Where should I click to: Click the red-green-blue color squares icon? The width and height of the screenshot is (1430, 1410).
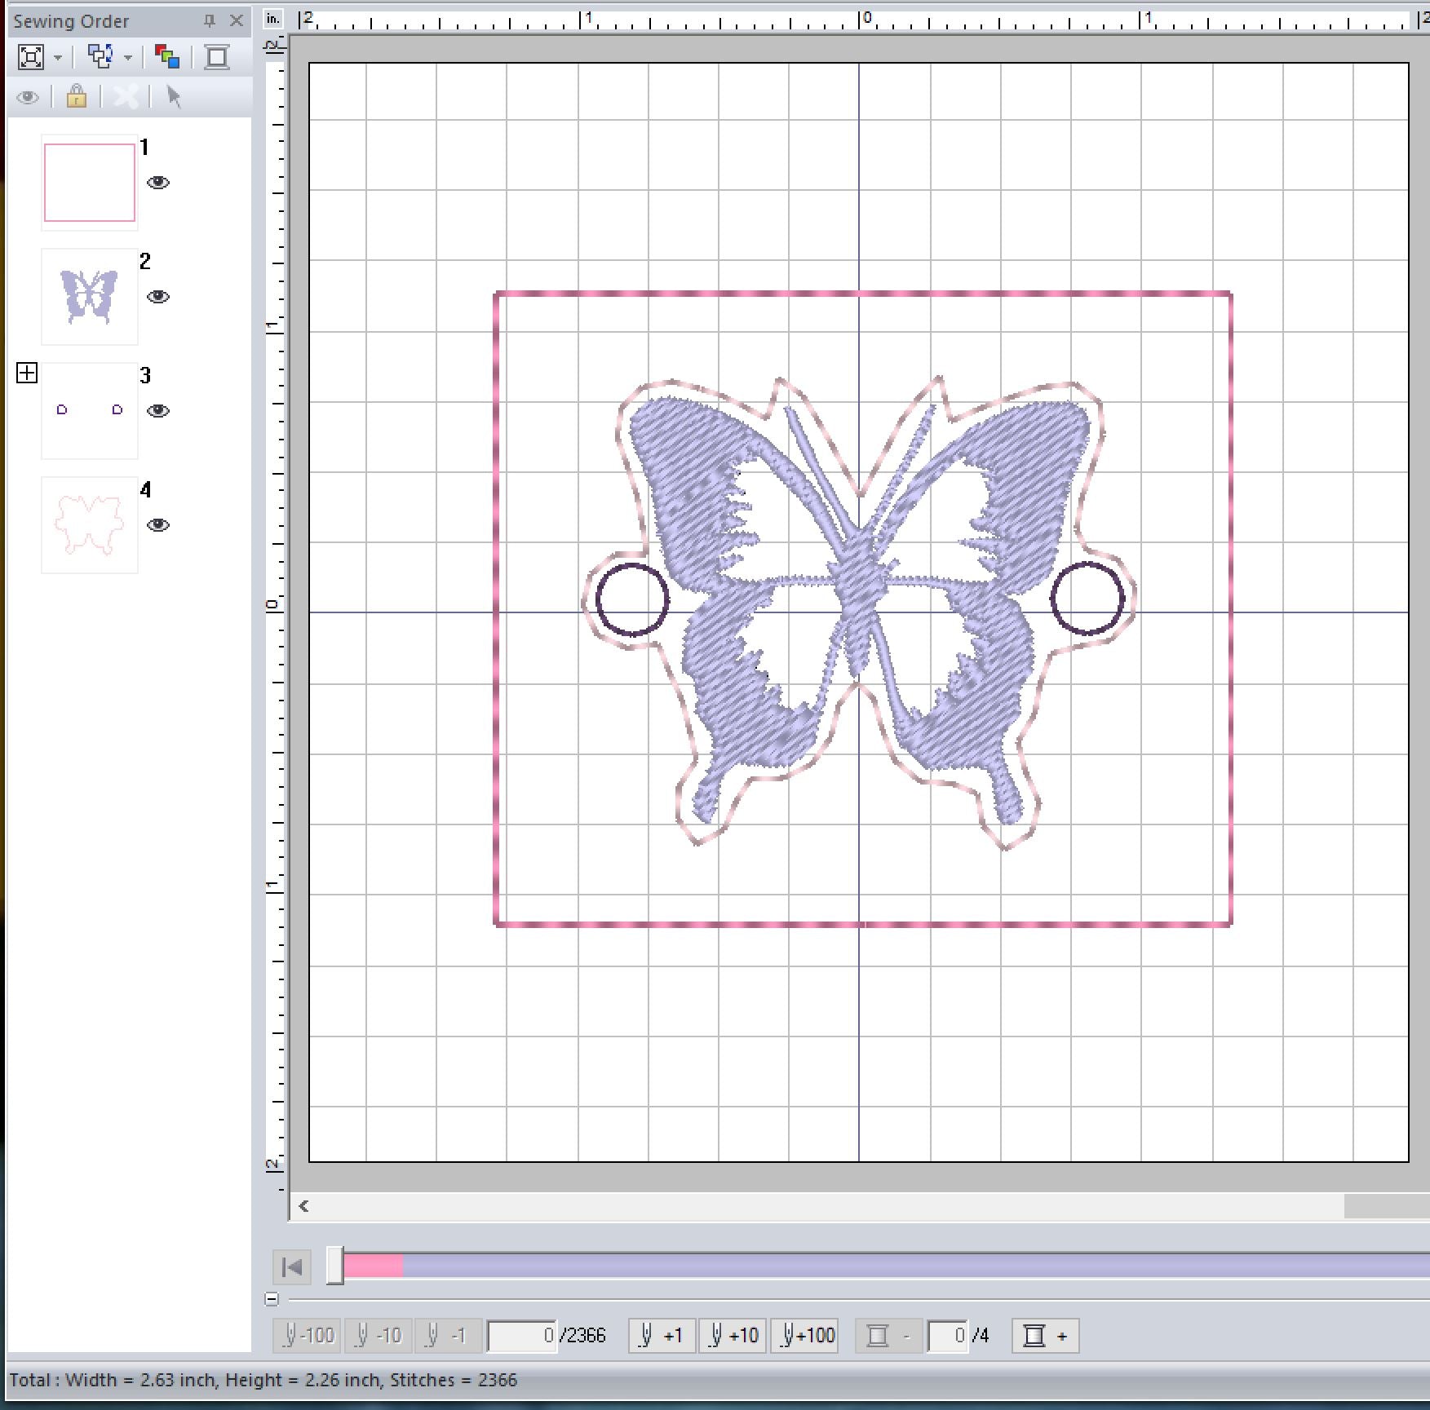tap(167, 57)
